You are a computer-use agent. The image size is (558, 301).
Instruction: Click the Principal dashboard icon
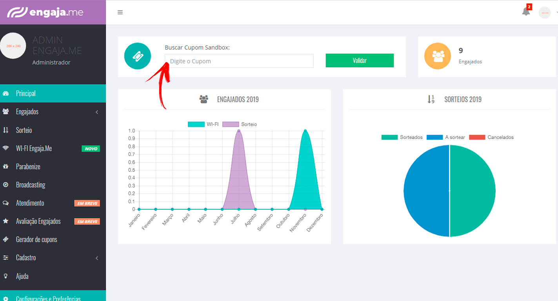pos(5,94)
